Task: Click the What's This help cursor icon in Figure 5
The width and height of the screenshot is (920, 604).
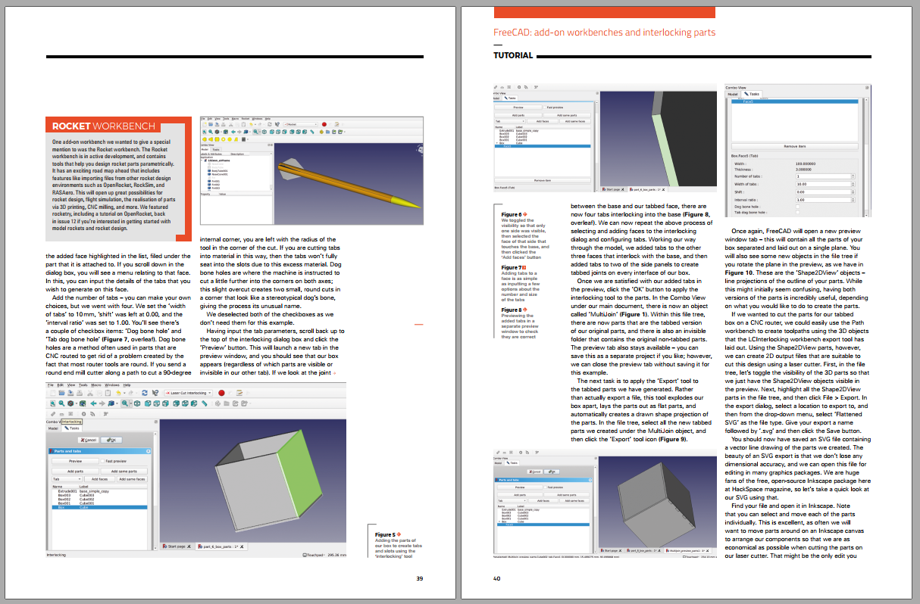Action: click(155, 393)
